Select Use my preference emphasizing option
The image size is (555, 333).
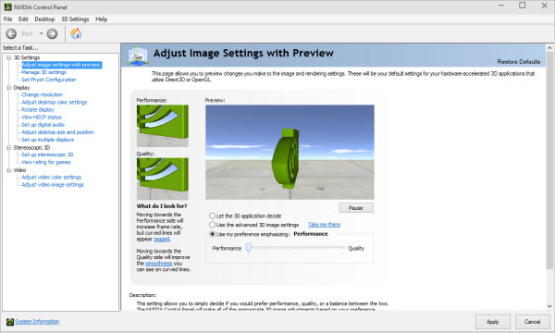pos(212,234)
